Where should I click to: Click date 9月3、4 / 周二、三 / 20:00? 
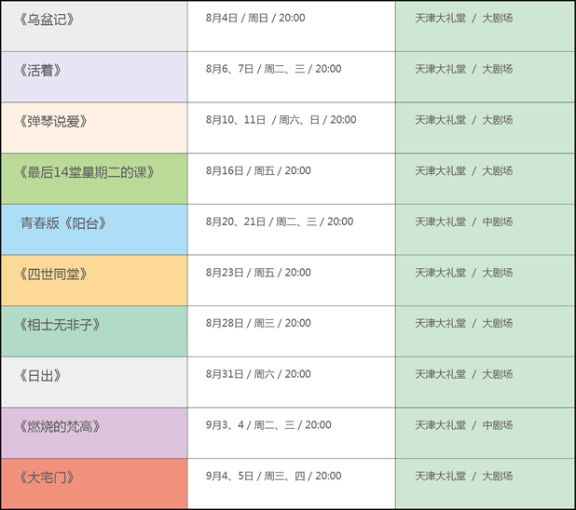(x=268, y=424)
